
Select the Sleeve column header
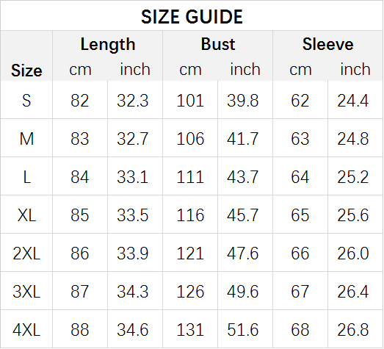[328, 44]
